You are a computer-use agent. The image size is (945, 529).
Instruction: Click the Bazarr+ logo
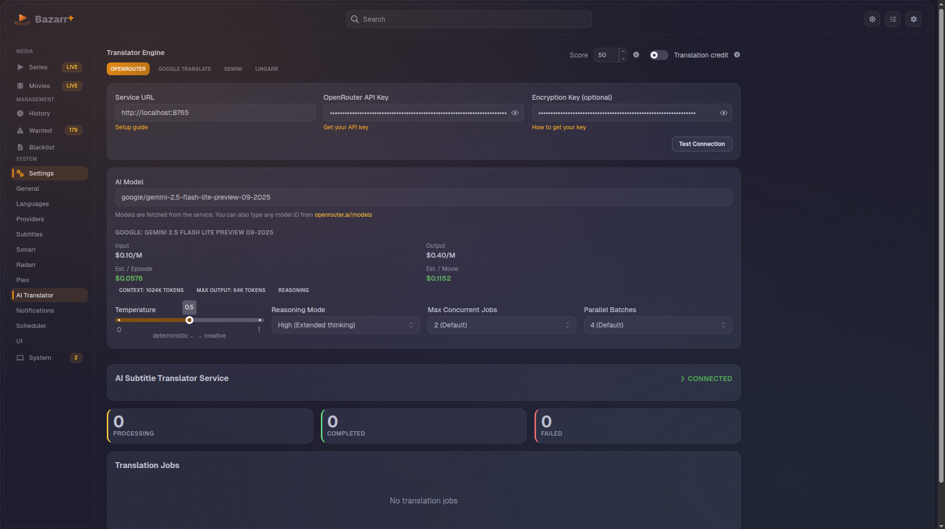click(x=44, y=19)
